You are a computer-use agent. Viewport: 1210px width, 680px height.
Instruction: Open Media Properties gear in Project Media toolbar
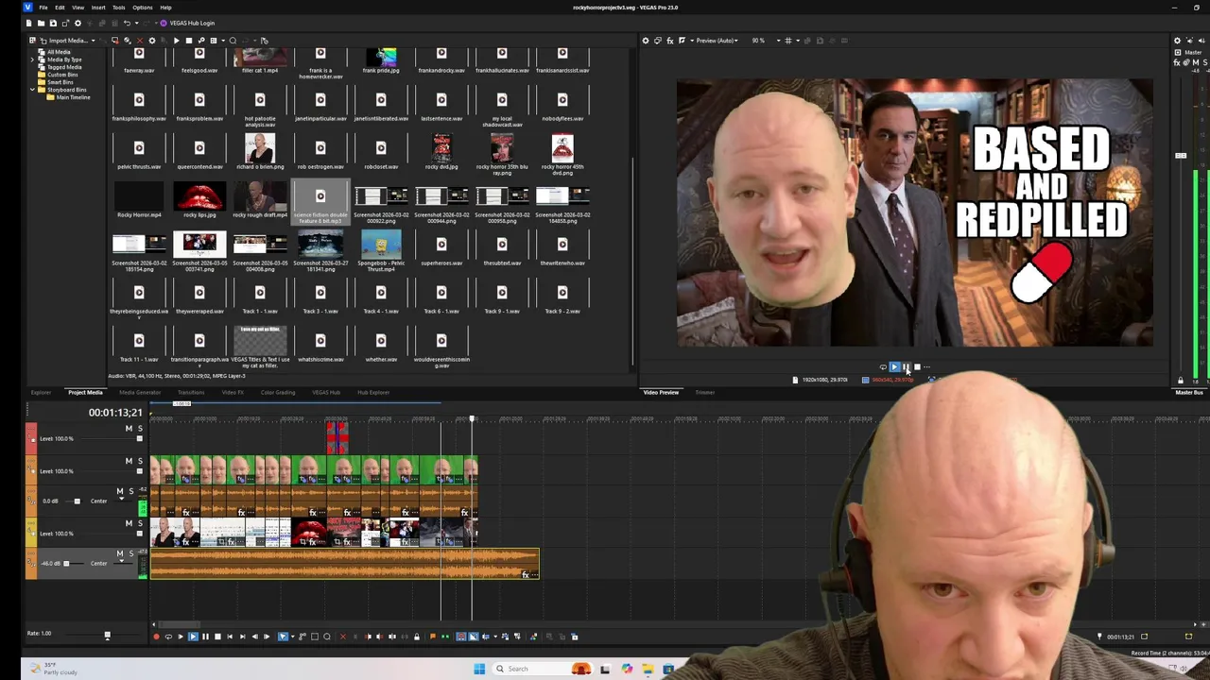tap(151, 41)
